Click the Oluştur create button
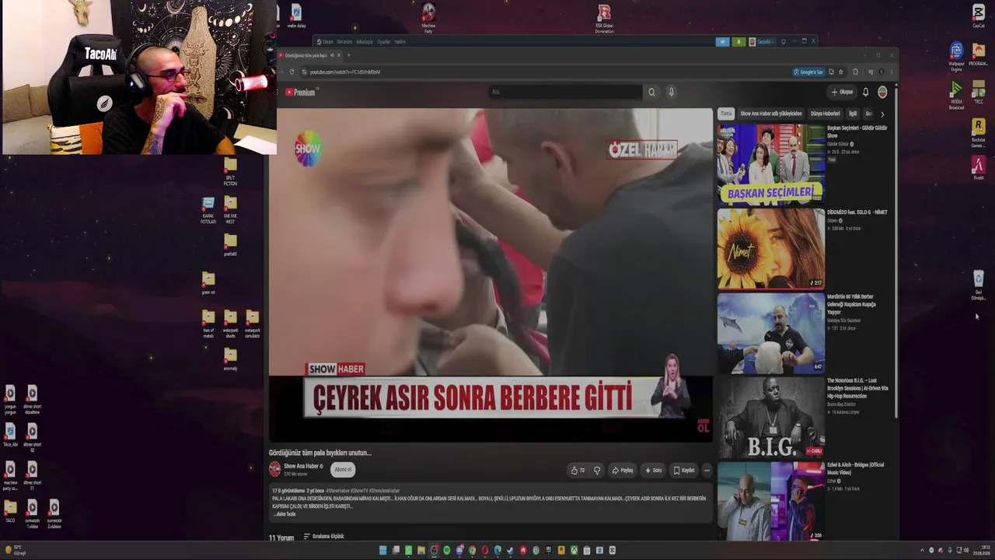 [x=842, y=93]
